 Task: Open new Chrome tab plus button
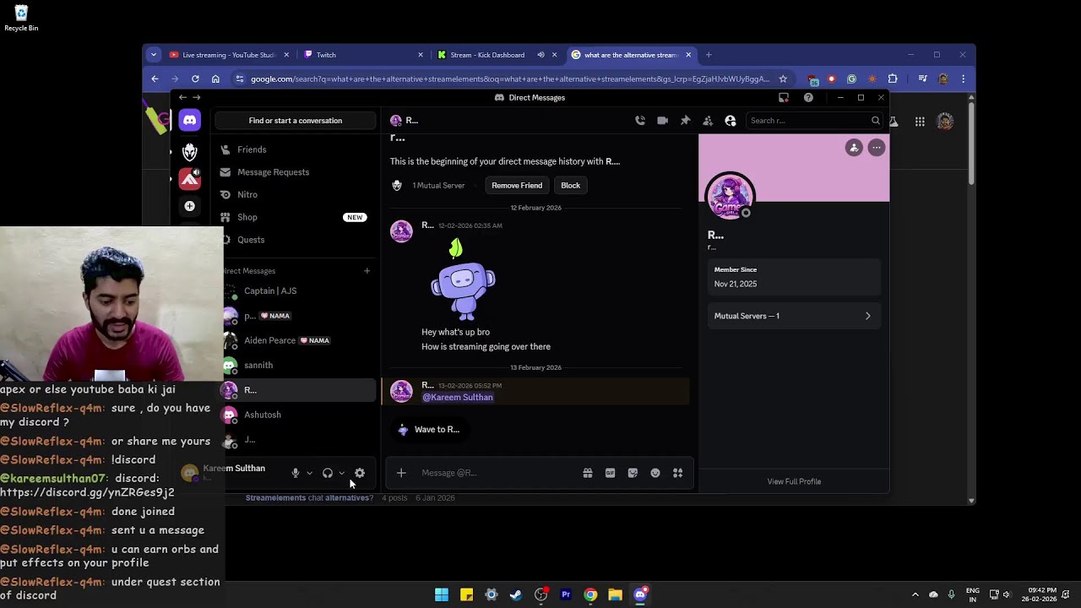click(x=709, y=55)
